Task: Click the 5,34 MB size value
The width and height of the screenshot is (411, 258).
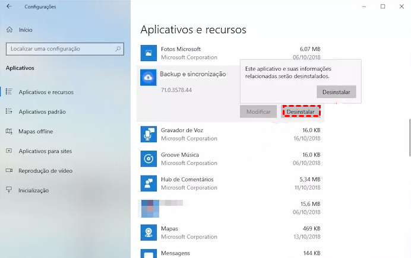Action: (310, 179)
